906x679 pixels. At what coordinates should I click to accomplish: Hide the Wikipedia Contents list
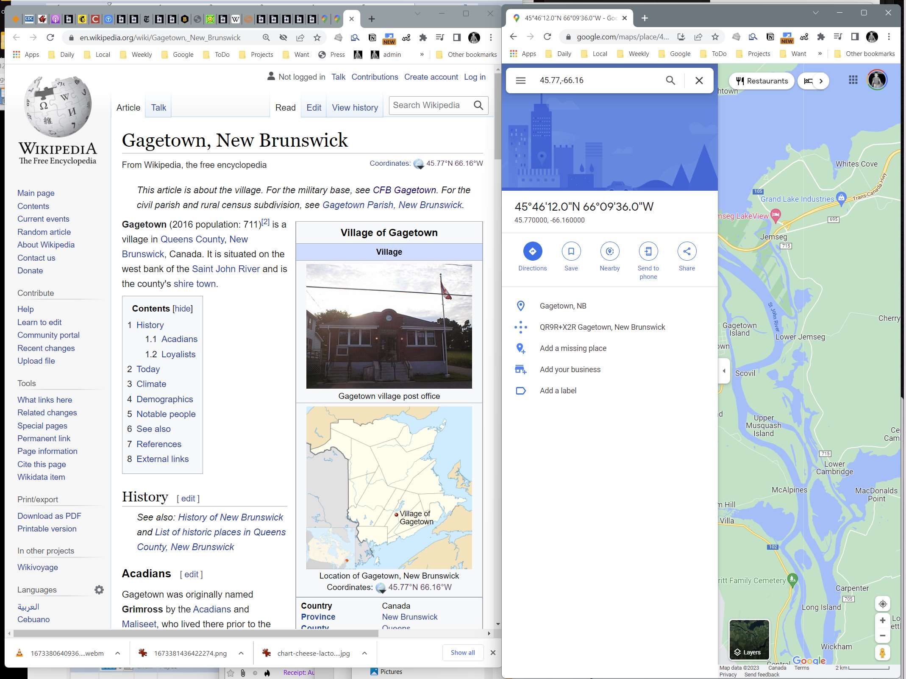[x=183, y=309]
